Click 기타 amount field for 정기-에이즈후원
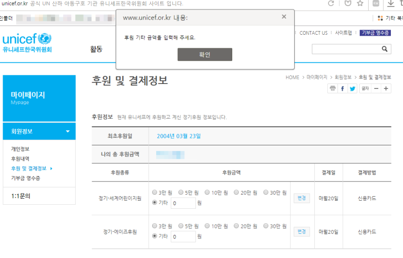The image size is (403, 258). [183, 237]
